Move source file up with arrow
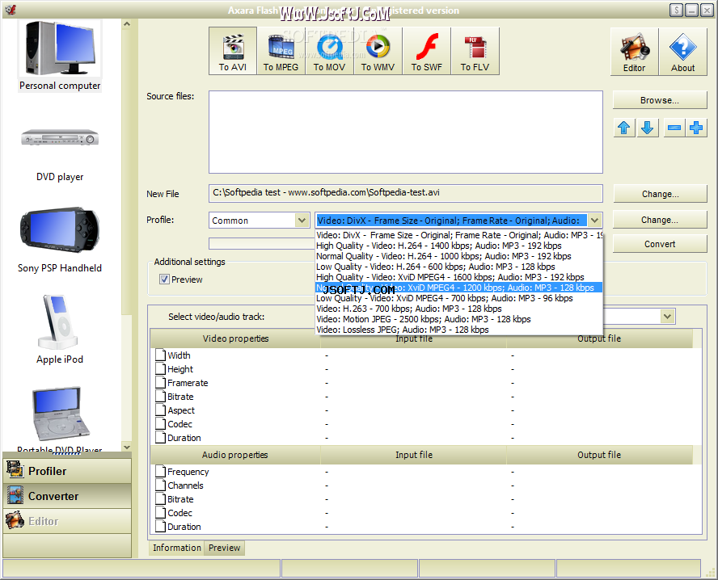The width and height of the screenshot is (718, 580). coord(623,128)
